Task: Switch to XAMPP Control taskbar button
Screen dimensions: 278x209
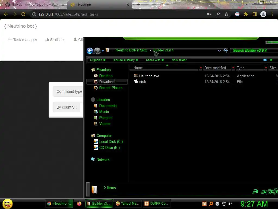Action: coord(156,204)
